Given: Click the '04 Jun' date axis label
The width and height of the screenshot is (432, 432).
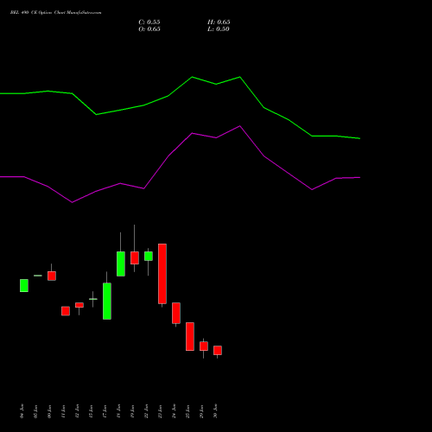Looking at the screenshot, I should click(22, 411).
